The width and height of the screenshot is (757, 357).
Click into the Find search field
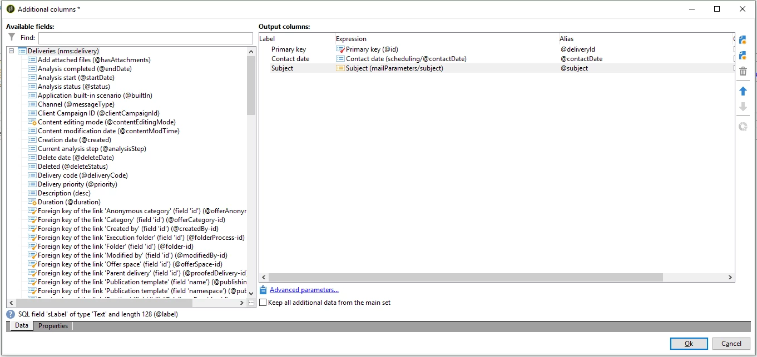(146, 38)
